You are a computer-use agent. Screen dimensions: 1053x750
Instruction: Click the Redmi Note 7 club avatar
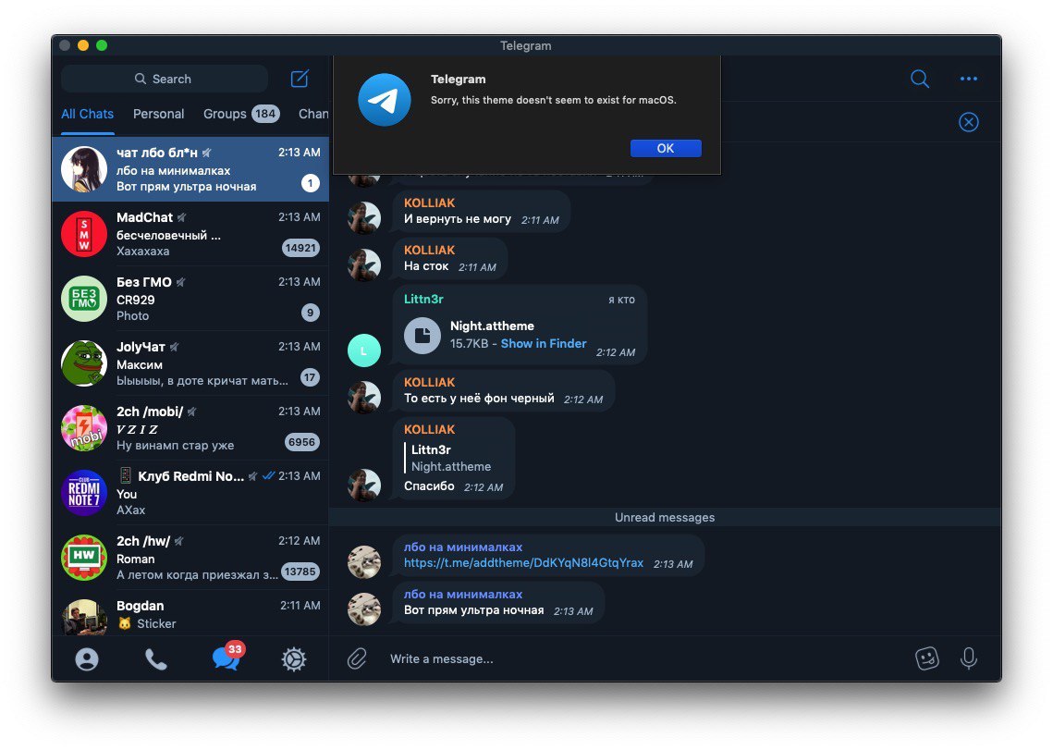point(84,493)
